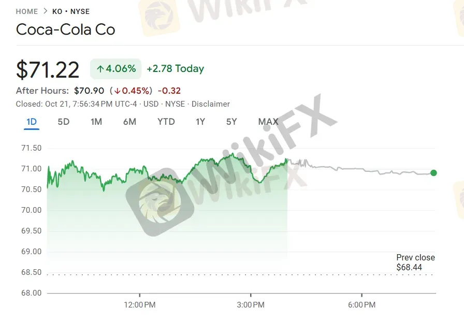Click the red down arrow by 0.45%
Image resolution: width=464 pixels, height=322 pixels.
118,91
